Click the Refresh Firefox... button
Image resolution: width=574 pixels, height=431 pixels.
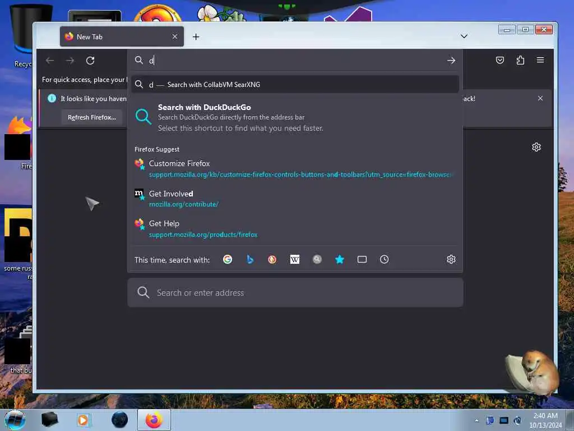(x=91, y=117)
